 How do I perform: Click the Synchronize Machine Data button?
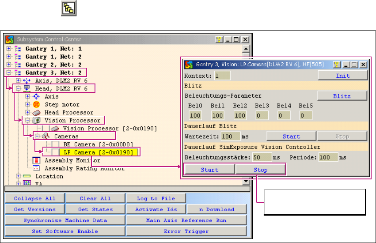coord(65,220)
